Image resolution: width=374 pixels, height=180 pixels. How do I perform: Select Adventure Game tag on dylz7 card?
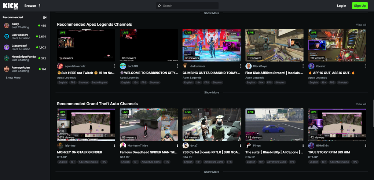click(214, 162)
